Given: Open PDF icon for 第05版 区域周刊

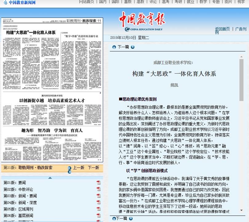Looking at the screenshot, I should pos(98,209).
